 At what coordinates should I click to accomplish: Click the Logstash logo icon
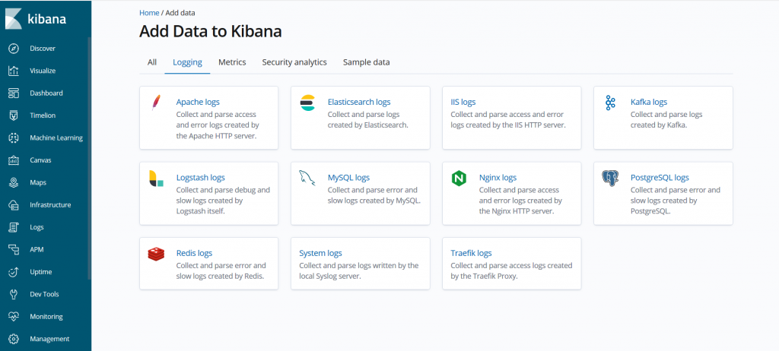(x=156, y=179)
